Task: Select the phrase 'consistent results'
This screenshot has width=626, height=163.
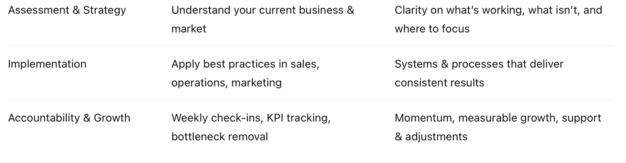Action: pos(440,83)
